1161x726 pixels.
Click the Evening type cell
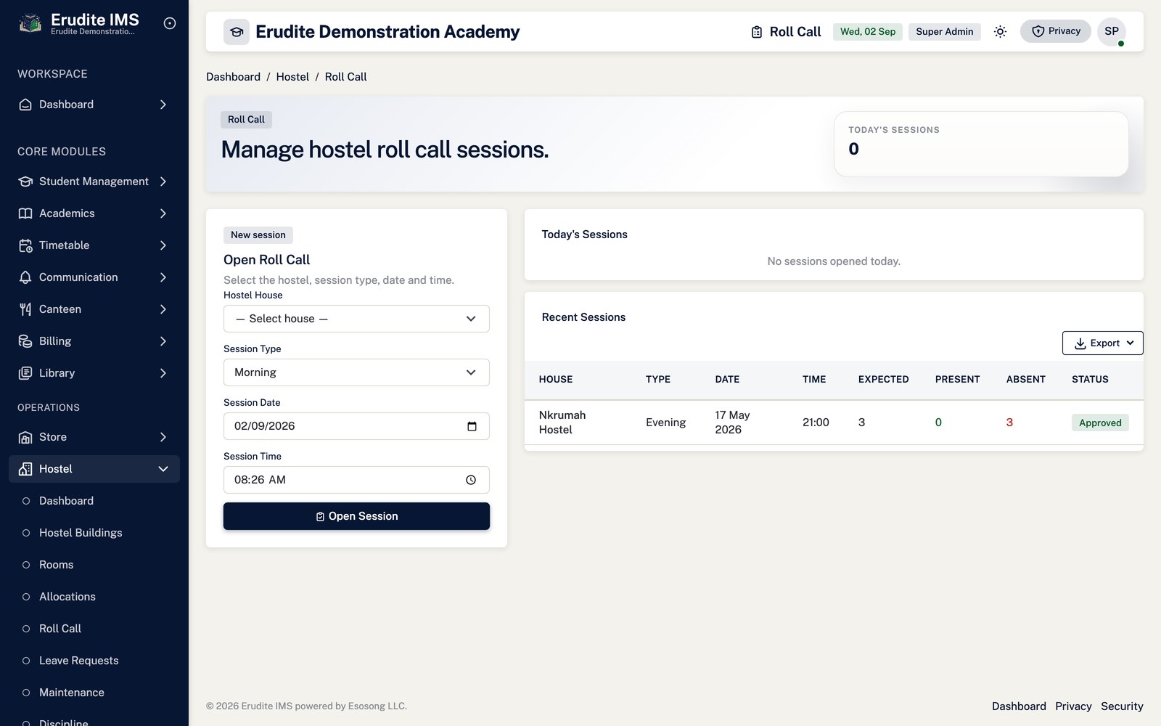coord(665,423)
